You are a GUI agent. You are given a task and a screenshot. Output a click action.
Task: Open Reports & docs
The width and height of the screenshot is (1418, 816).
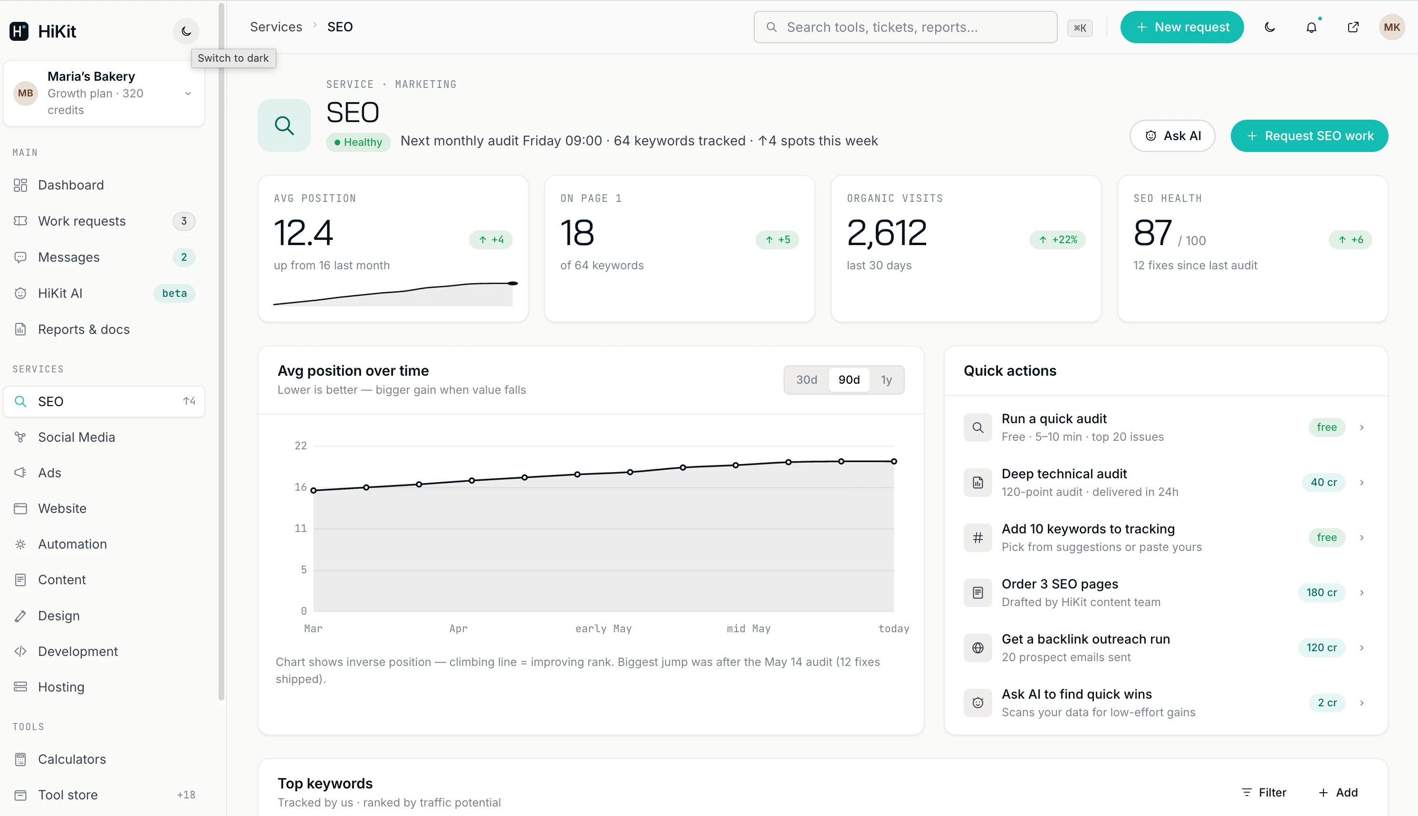click(x=104, y=330)
